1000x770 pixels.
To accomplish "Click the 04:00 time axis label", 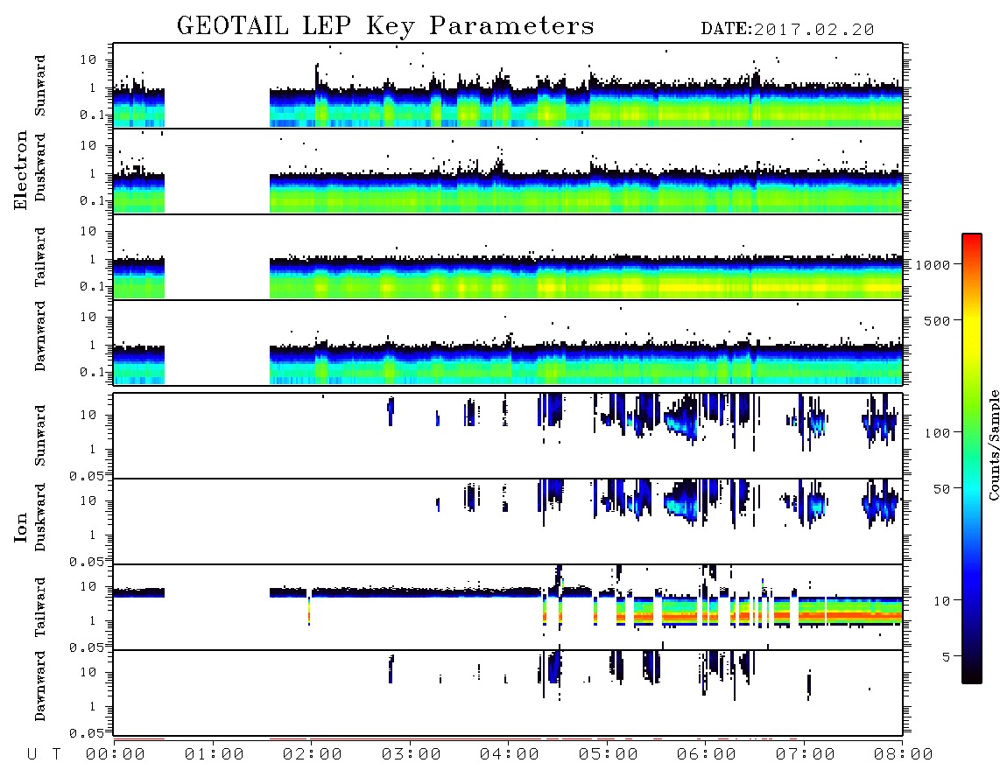I will pyautogui.click(x=510, y=754).
